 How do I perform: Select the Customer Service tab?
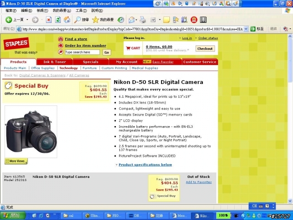[x=200, y=62]
